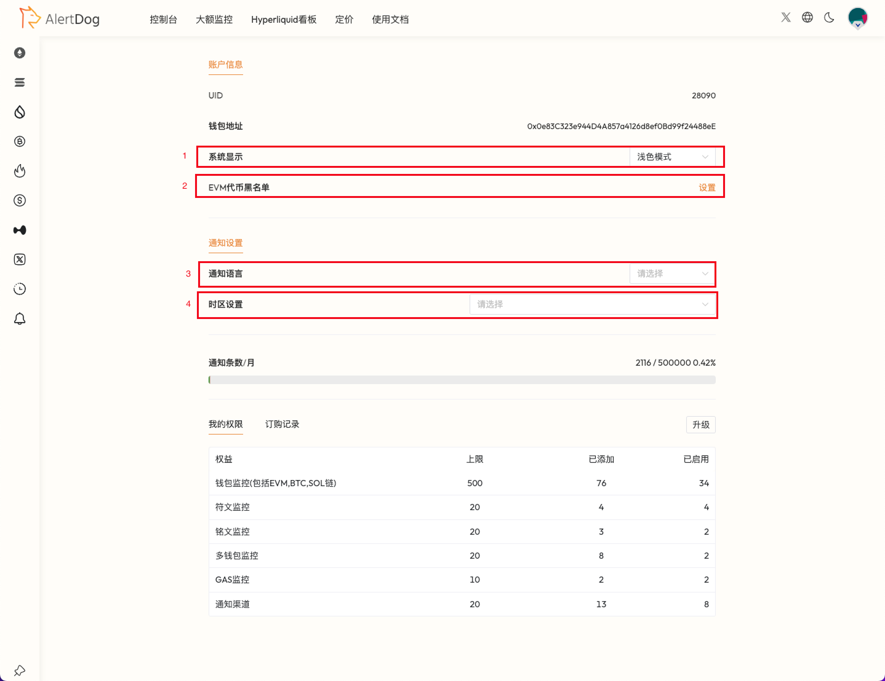Open 使用文档 in top navigation
Viewport: 885px width, 681px height.
click(x=390, y=20)
